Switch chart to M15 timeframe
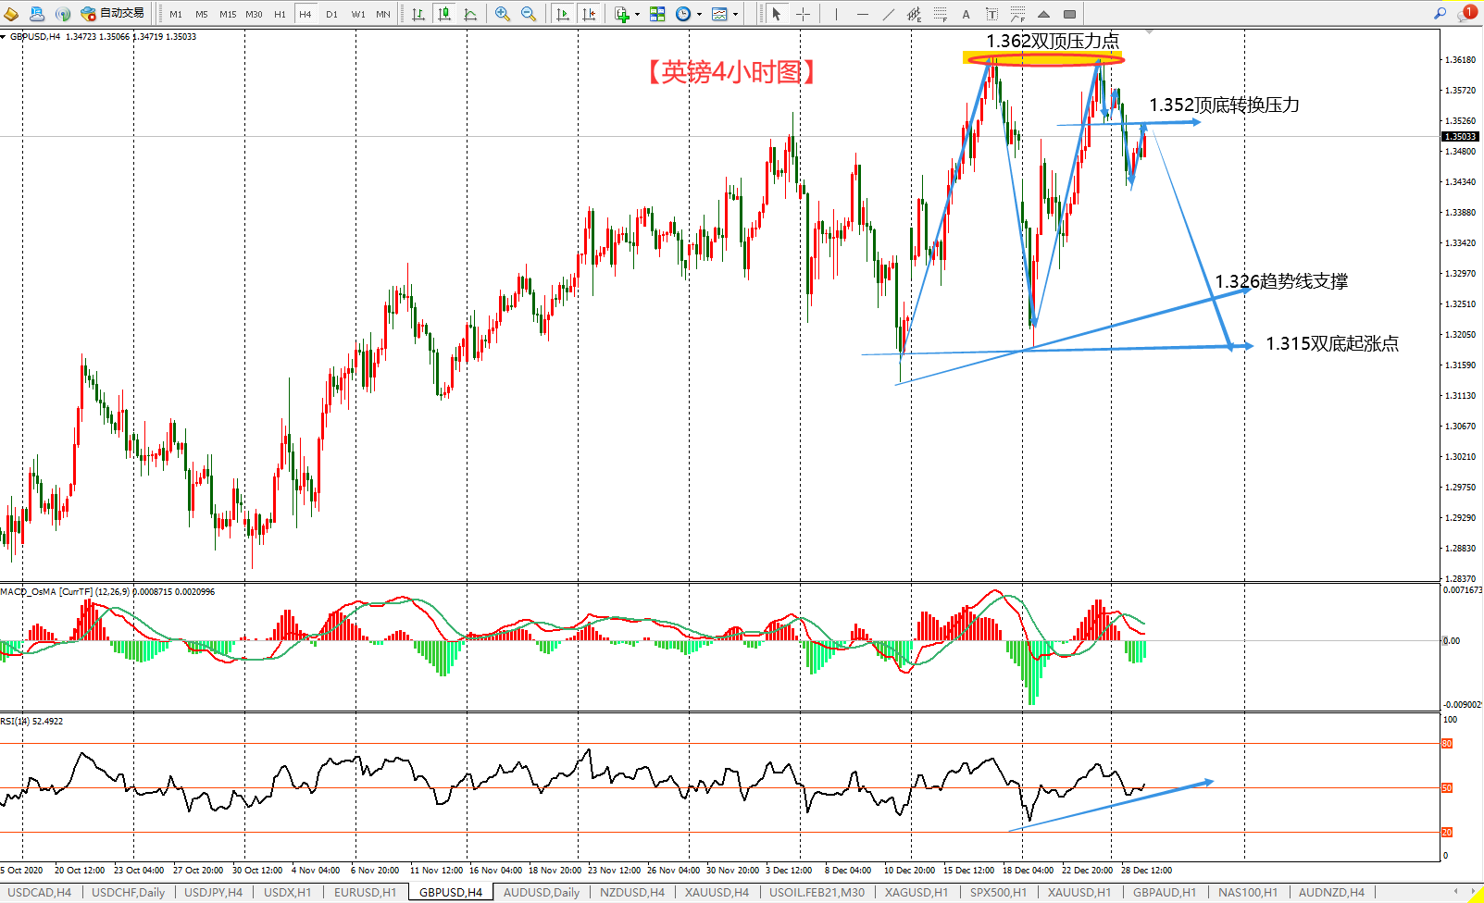This screenshot has height=903, width=1484. click(228, 14)
